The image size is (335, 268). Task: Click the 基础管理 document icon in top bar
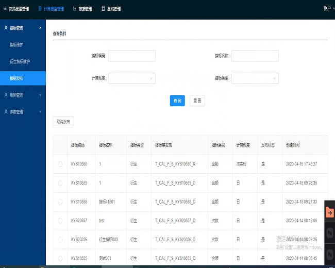pyautogui.click(x=103, y=9)
